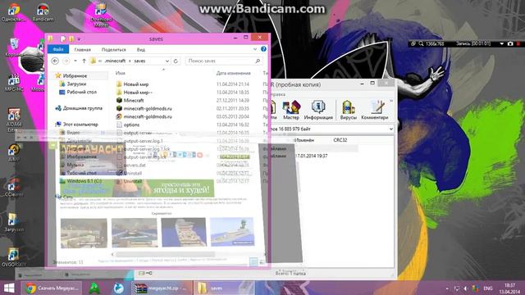Click the Download Master desktop shortcut

101,15
